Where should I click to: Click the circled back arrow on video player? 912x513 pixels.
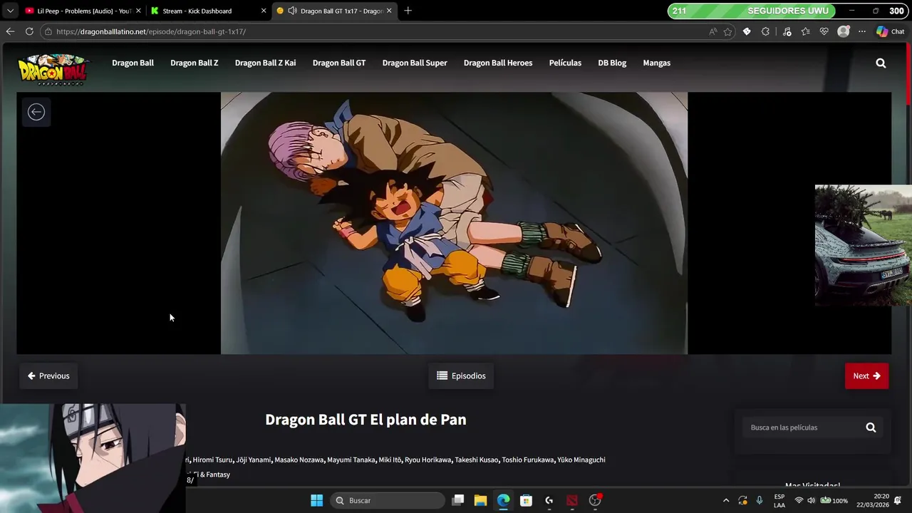(36, 112)
